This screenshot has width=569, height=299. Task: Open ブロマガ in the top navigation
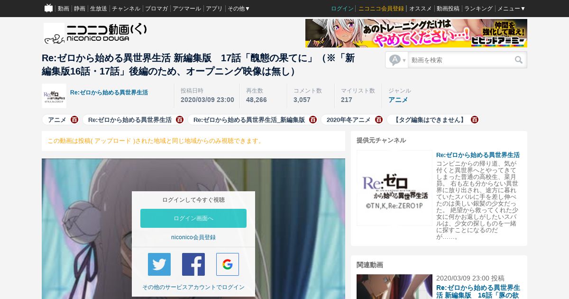click(x=156, y=9)
